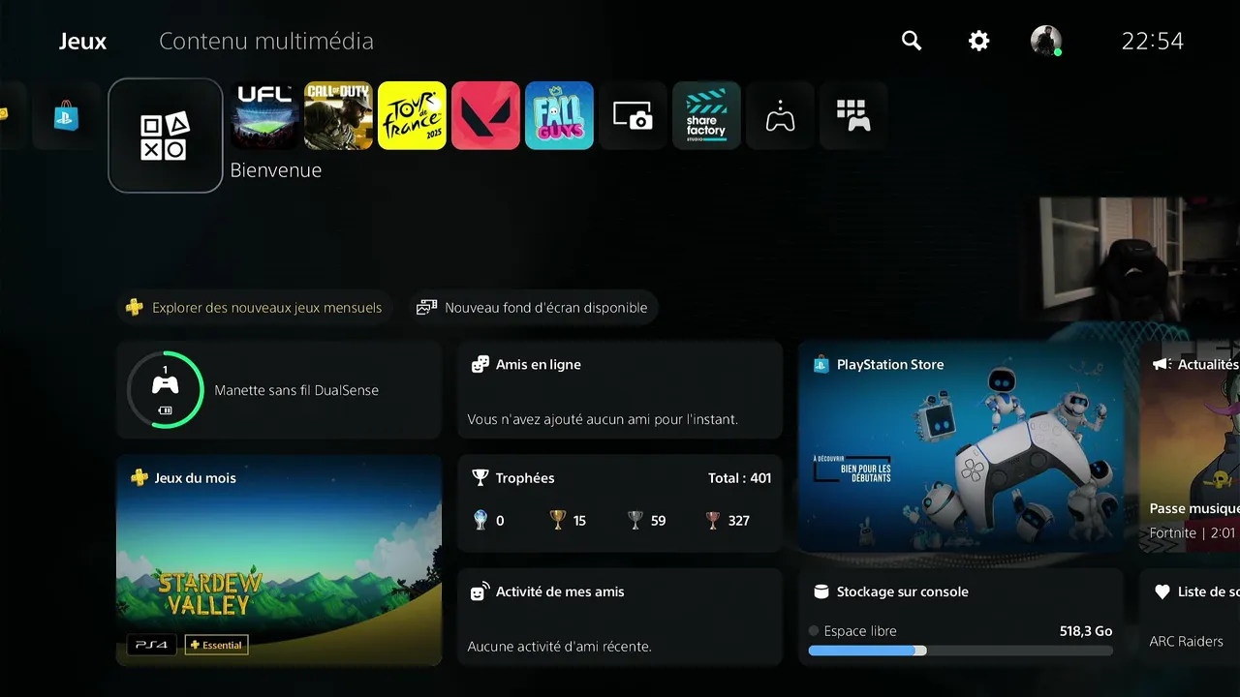Click the platinum trophy count icon

click(481, 520)
